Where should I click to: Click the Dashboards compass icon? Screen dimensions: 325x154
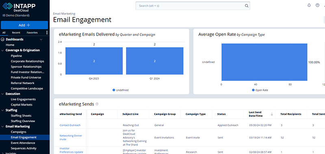pyautogui.click(x=3, y=39)
